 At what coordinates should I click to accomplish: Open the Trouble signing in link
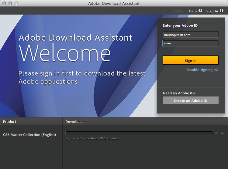(202, 70)
